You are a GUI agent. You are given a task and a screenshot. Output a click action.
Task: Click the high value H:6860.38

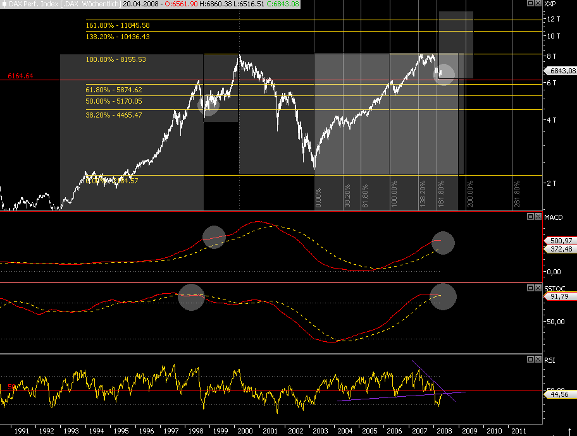pos(216,4)
